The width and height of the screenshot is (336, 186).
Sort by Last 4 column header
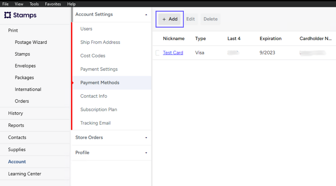[234, 39]
